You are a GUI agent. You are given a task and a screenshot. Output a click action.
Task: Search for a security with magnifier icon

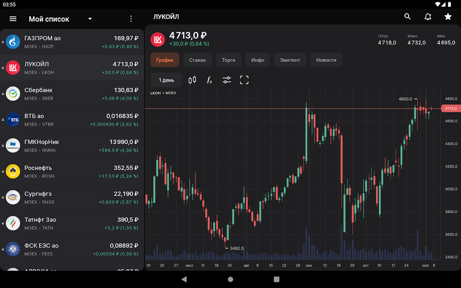(407, 17)
